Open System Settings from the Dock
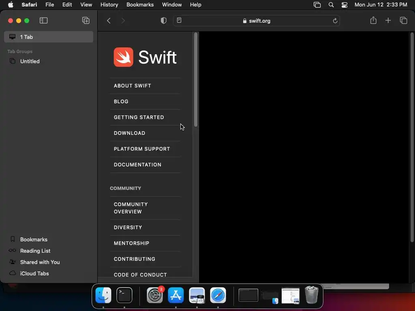 pos(155,295)
